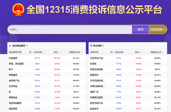Open complaint count 20028 for 酒和饮料
Viewport: 171px width, 112px height.
point(37,109)
